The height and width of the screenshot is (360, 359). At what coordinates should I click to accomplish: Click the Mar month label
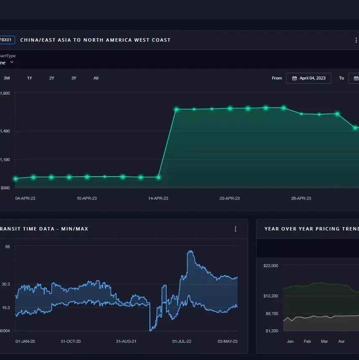pos(325,341)
